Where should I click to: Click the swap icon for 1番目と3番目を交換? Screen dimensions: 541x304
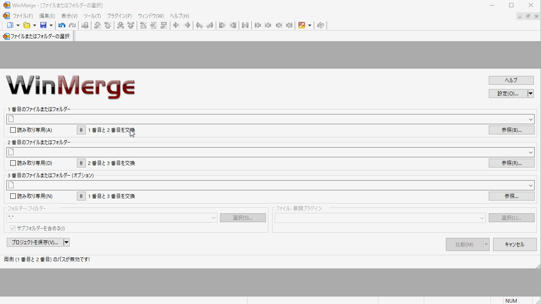click(81, 196)
